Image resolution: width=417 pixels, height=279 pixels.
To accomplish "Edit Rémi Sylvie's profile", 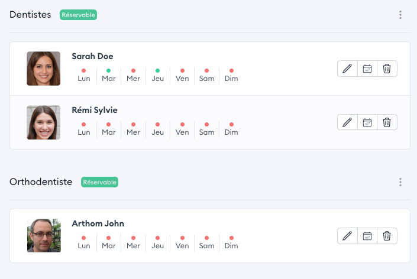I will pyautogui.click(x=347, y=122).
